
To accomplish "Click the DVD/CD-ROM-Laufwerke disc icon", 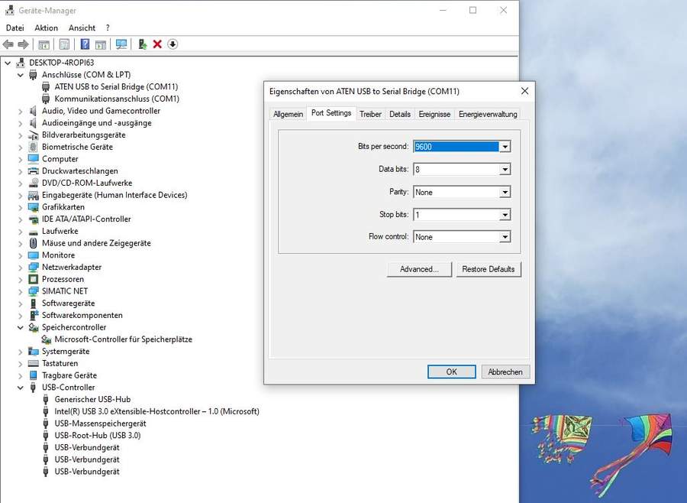I will click(34, 183).
